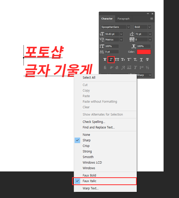
Task: Enable titling alternates OpenType icon
Action: pyautogui.click(x=135, y=68)
